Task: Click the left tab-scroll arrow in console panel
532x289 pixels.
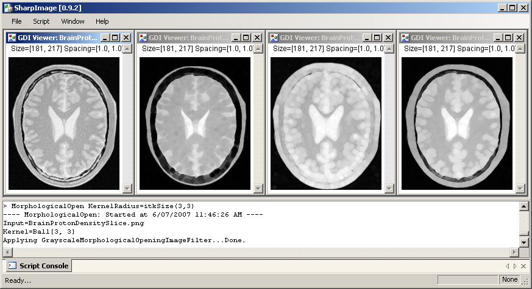Action: pyautogui.click(x=507, y=266)
